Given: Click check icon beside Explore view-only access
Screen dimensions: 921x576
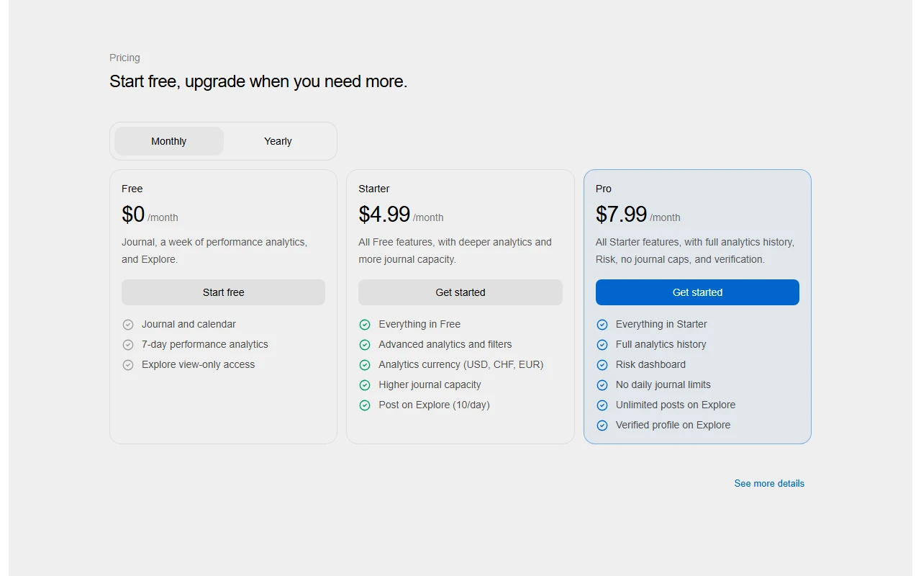Looking at the screenshot, I should (x=128, y=365).
